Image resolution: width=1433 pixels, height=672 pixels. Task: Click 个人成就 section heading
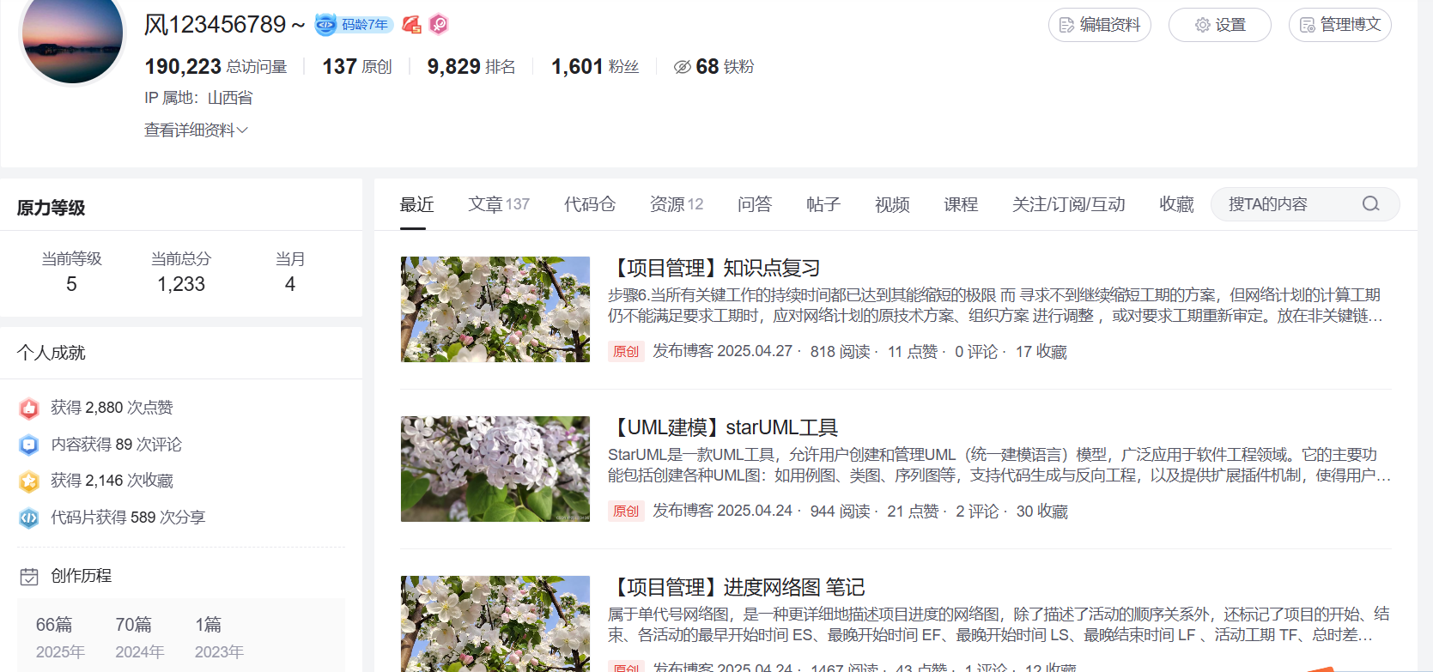click(52, 353)
